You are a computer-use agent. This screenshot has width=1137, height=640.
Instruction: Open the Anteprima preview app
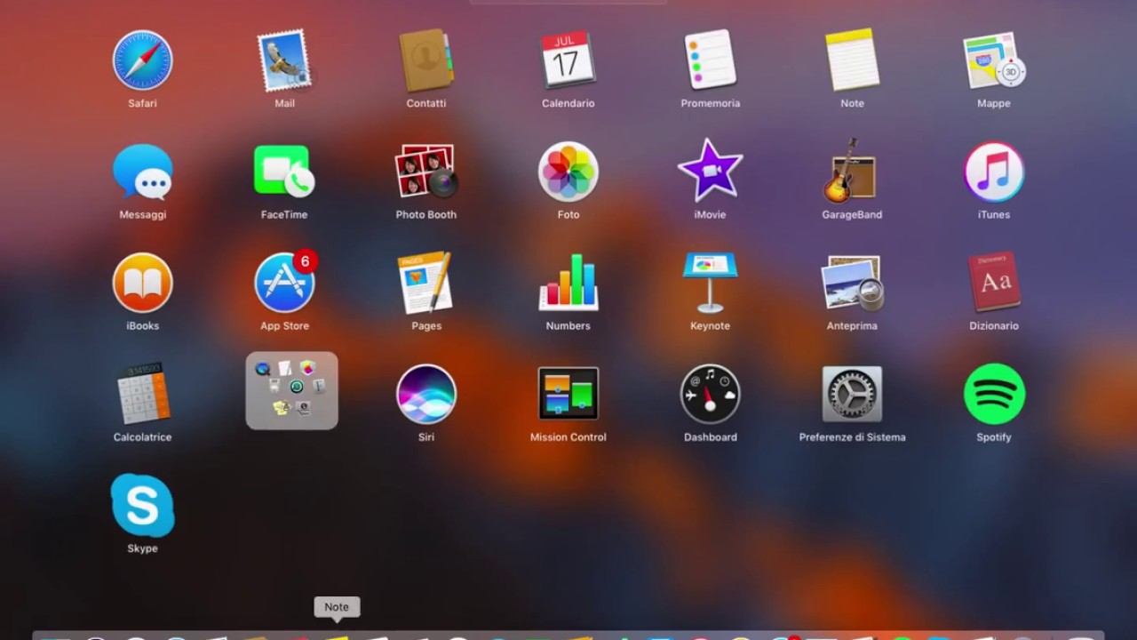(x=852, y=283)
